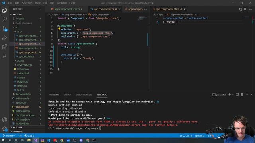Click the lightbulb quick-fix icon on line 4
Image resolution: width=255 pixels, height=143 pixels.
click(59, 29)
